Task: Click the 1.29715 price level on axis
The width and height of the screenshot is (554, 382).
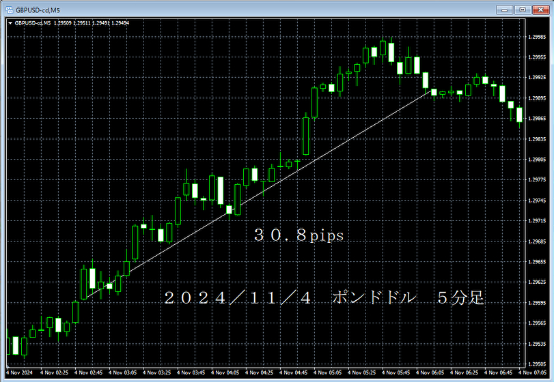Action: (x=538, y=221)
